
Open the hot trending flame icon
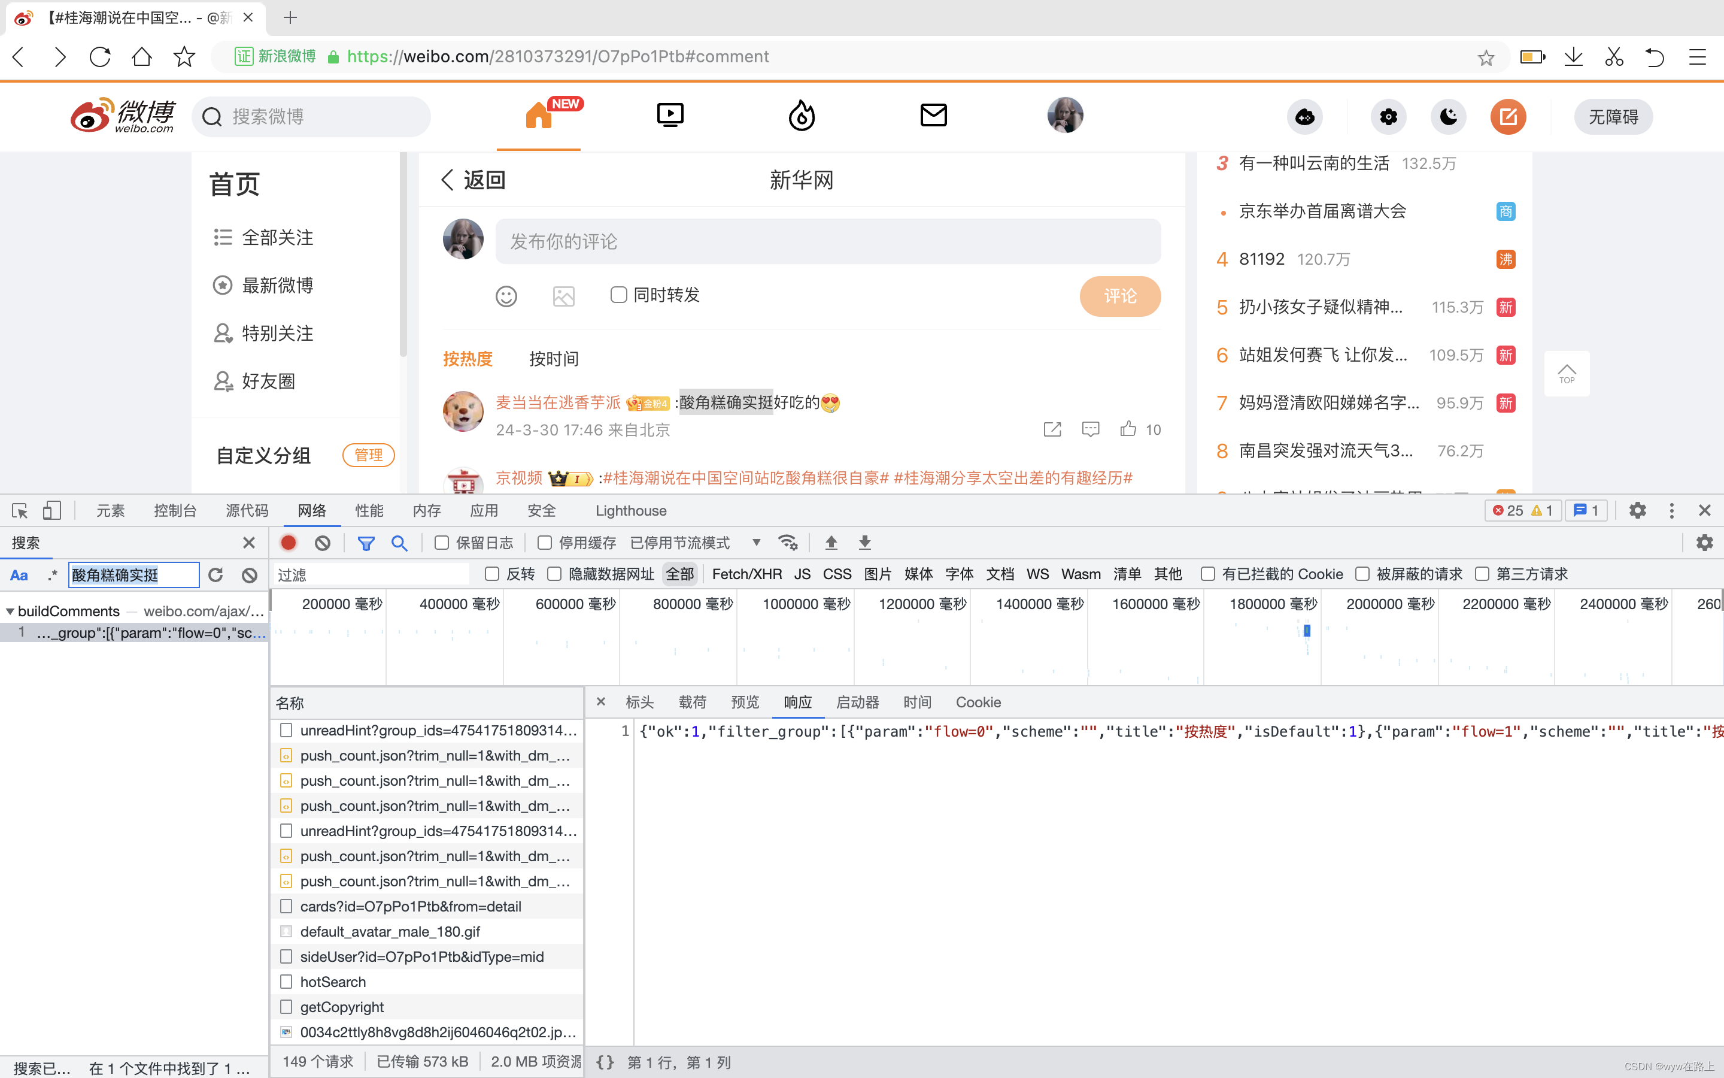(802, 116)
